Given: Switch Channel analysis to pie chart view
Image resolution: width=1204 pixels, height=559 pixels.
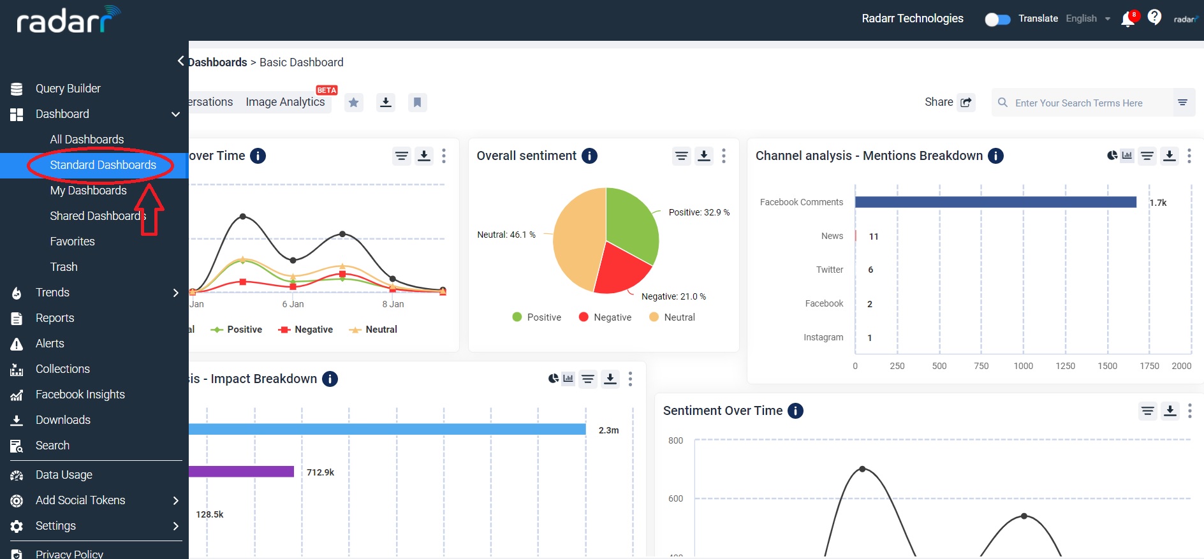Looking at the screenshot, I should coord(1112,155).
